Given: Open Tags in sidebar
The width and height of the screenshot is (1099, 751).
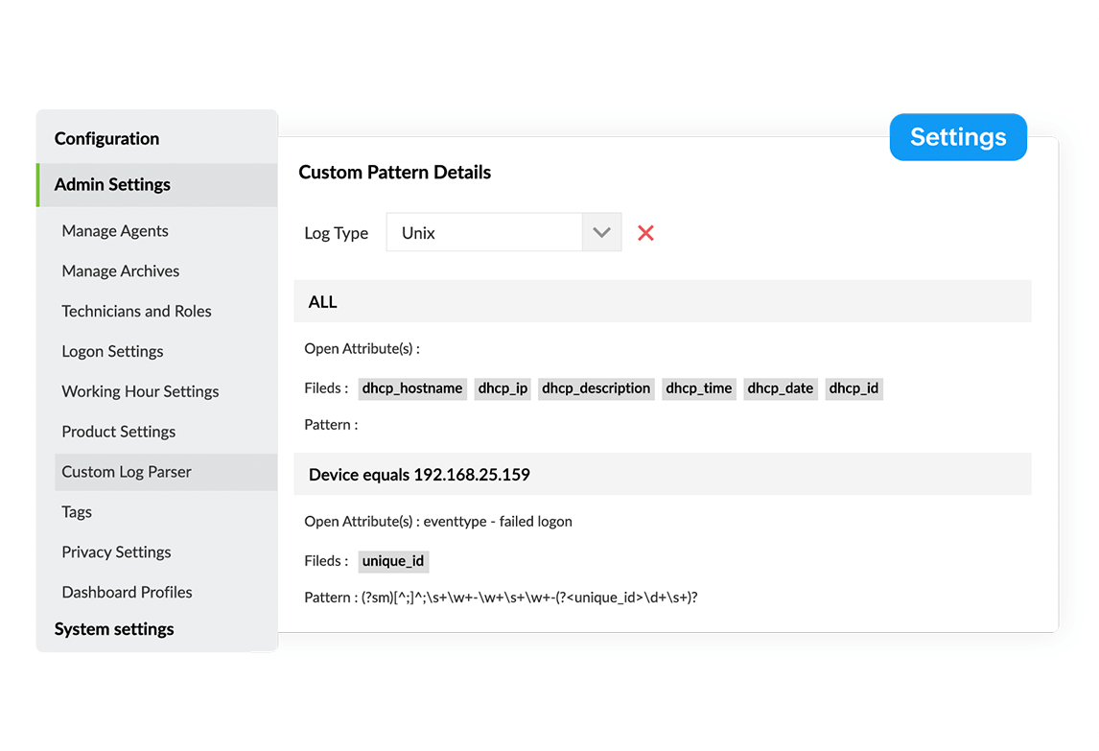Looking at the screenshot, I should (x=77, y=512).
